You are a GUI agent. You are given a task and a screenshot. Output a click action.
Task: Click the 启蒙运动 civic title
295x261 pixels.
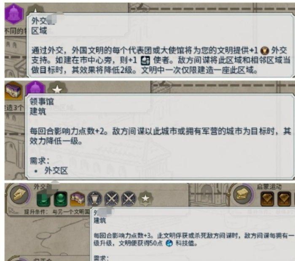point(269,187)
